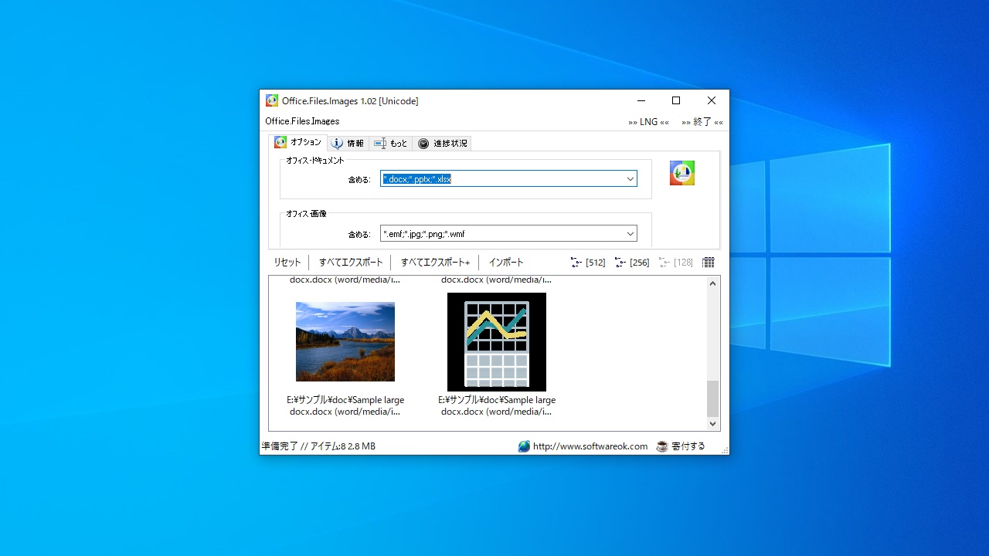Expand the office image extensions dropdown
This screenshot has width=989, height=556.
[630, 234]
